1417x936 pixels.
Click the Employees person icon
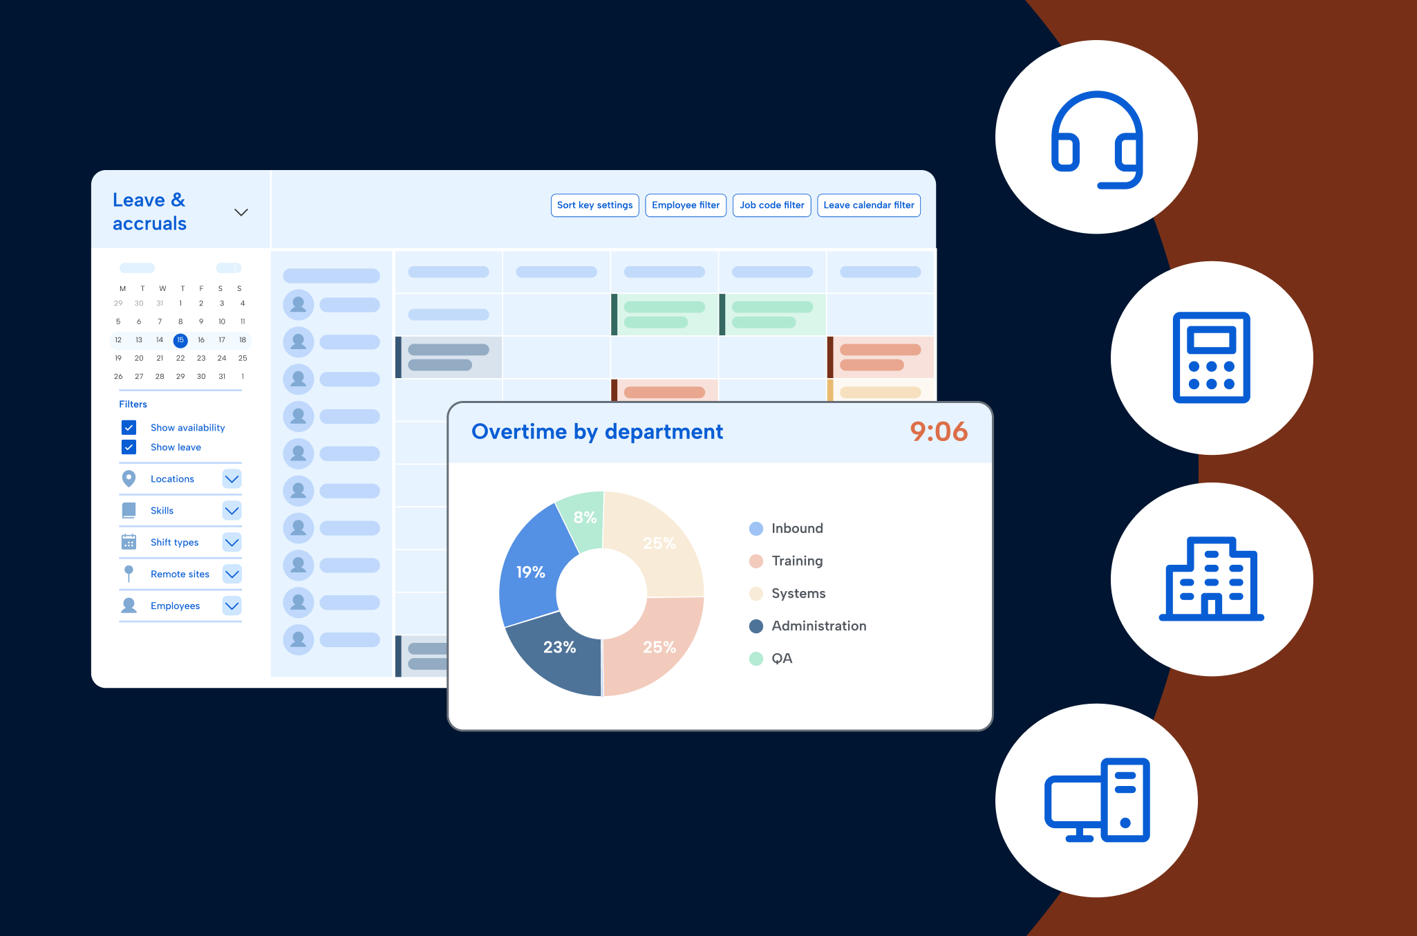point(129,606)
